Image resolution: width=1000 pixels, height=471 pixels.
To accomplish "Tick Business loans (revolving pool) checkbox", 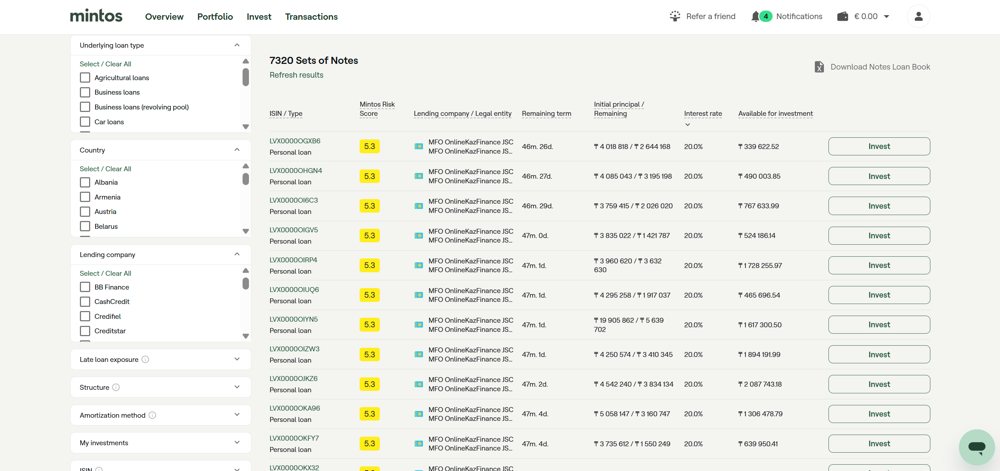I will (x=85, y=107).
